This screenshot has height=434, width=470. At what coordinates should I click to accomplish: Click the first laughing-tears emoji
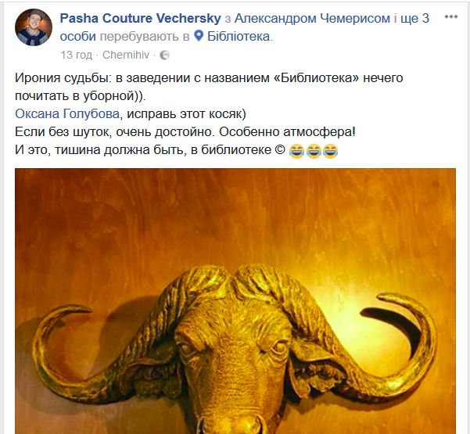pos(296,150)
